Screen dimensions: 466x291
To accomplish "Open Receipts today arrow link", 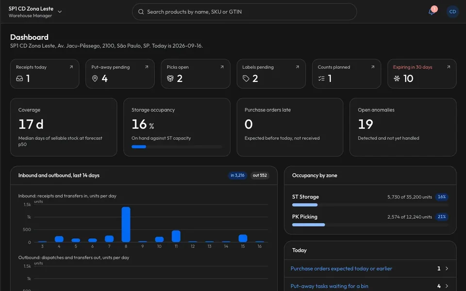I will pos(71,67).
